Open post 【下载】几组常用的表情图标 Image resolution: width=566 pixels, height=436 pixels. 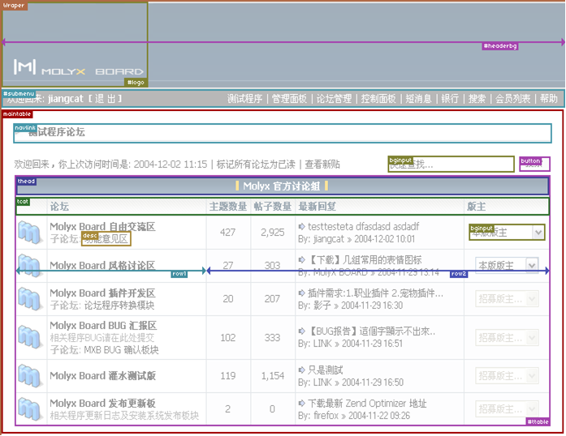point(365,259)
